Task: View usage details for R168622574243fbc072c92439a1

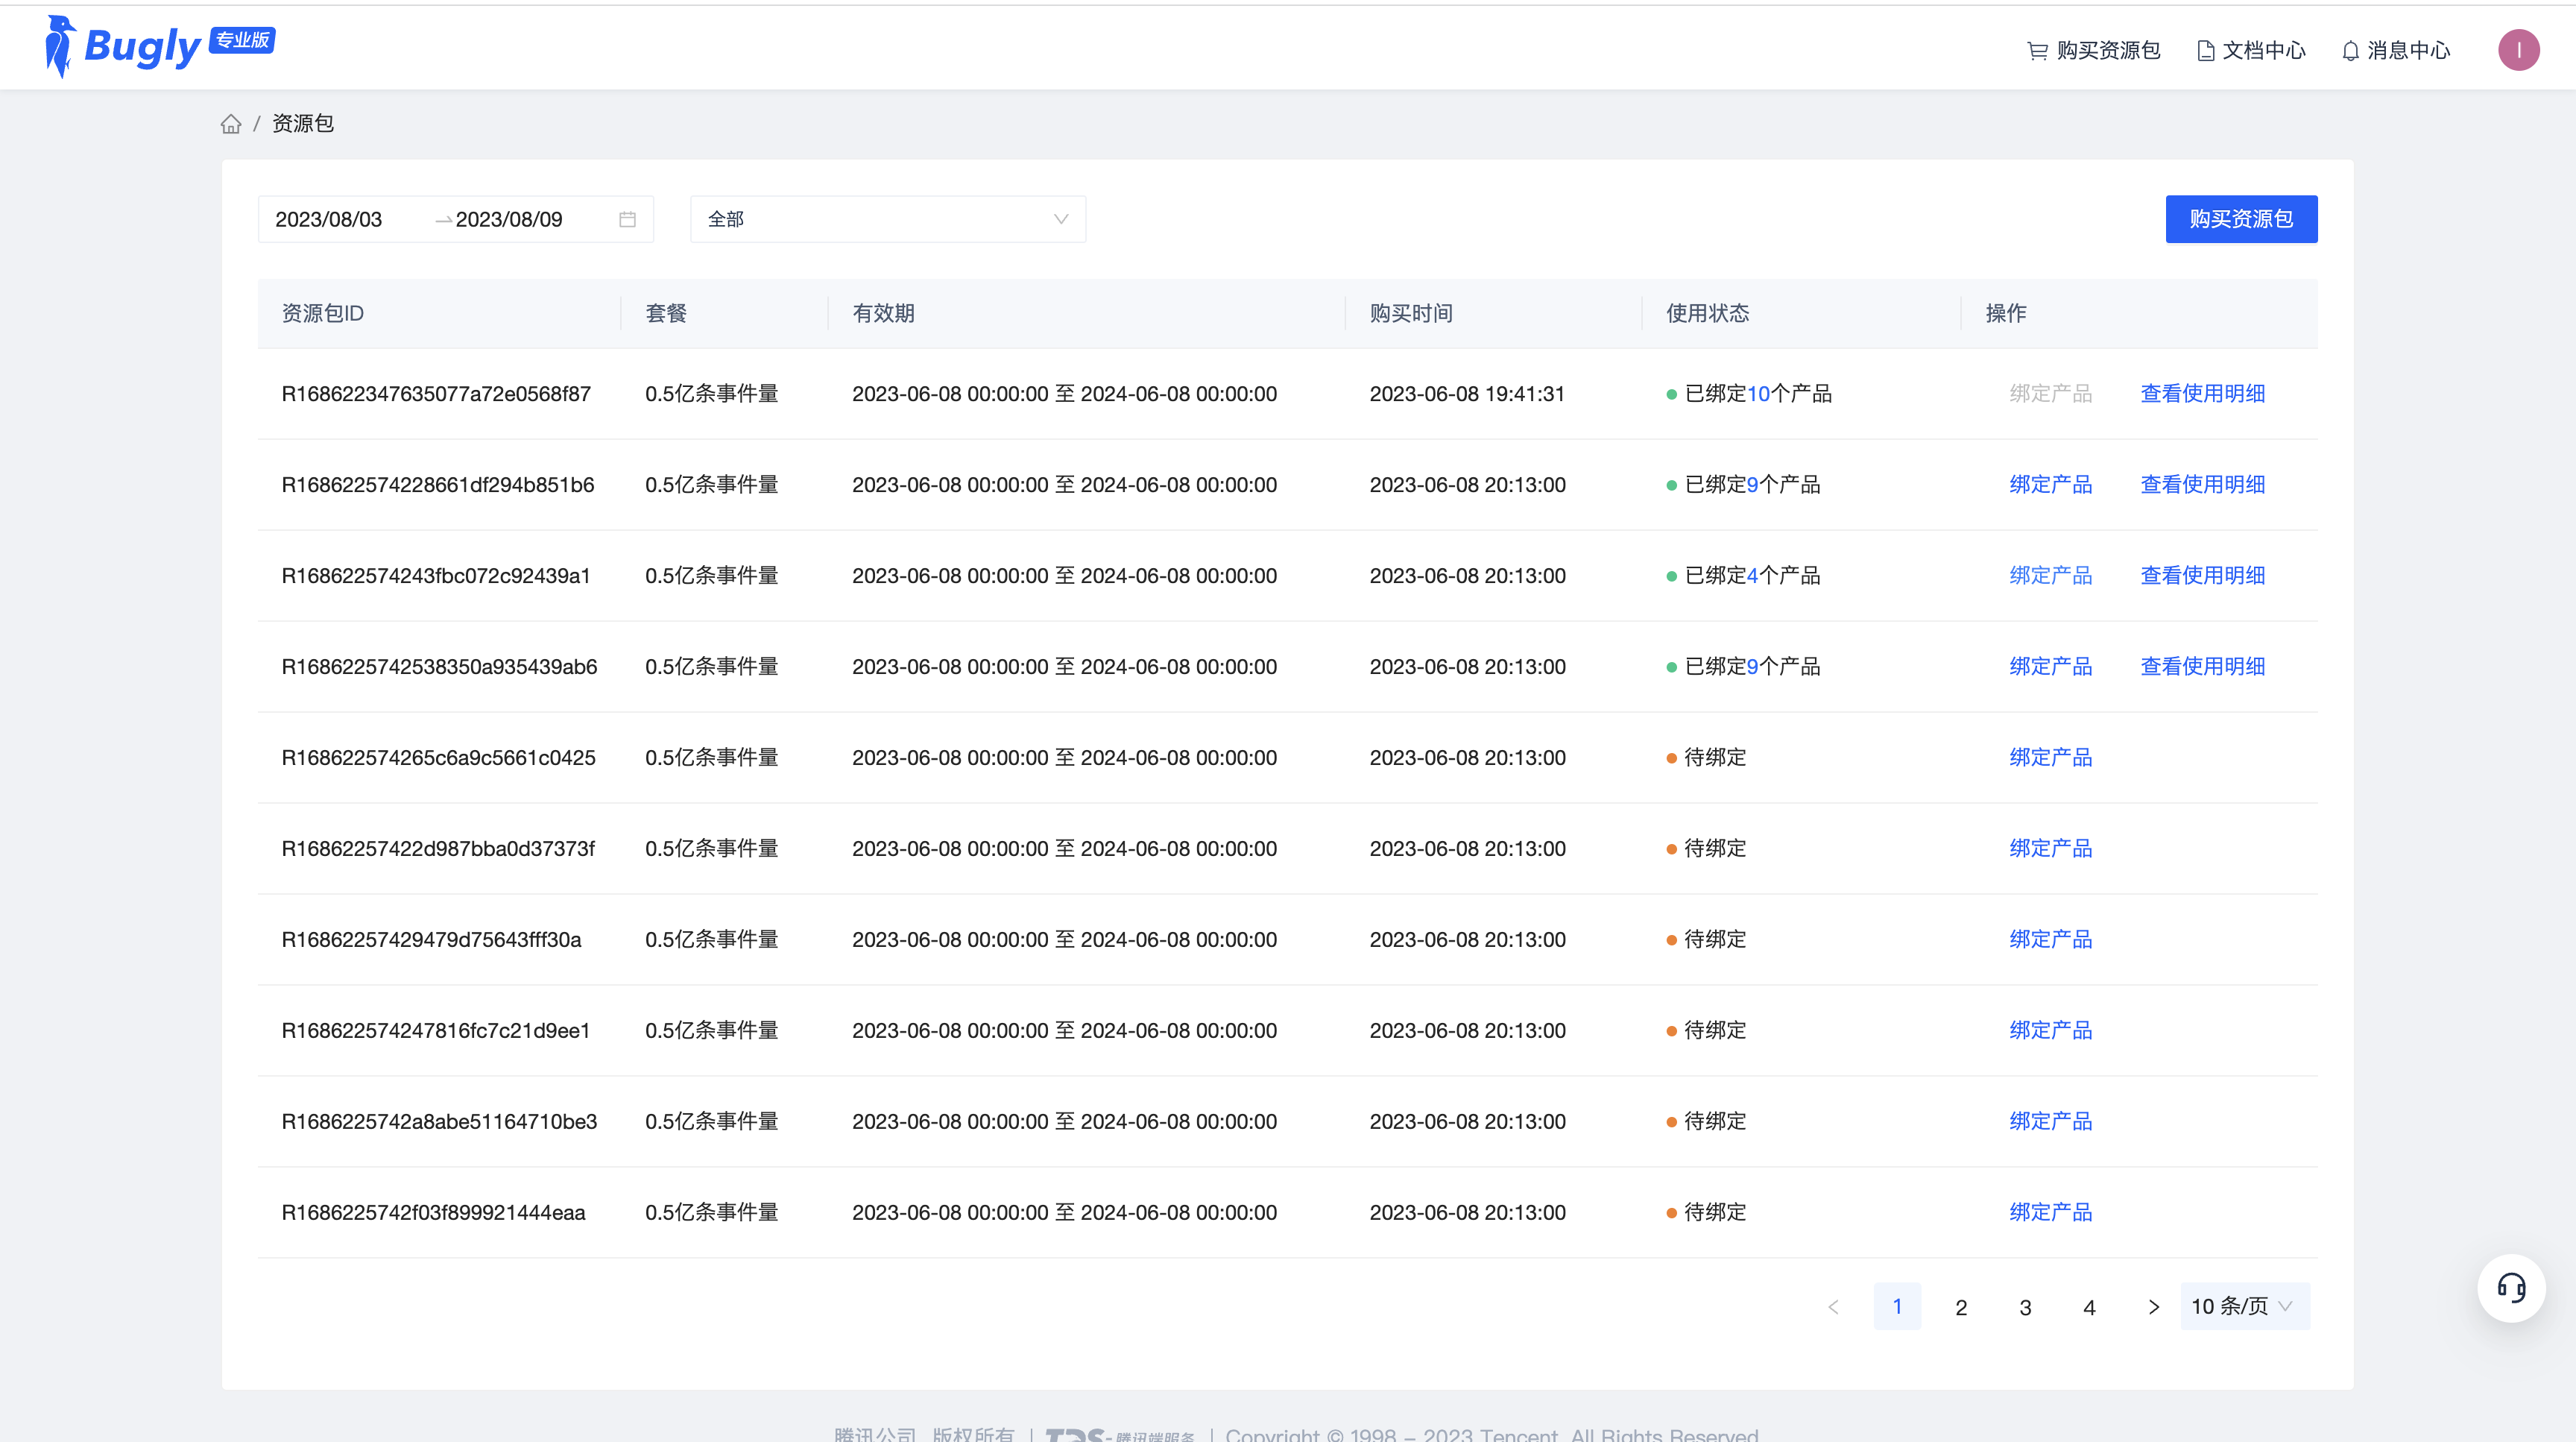Action: tap(2202, 576)
